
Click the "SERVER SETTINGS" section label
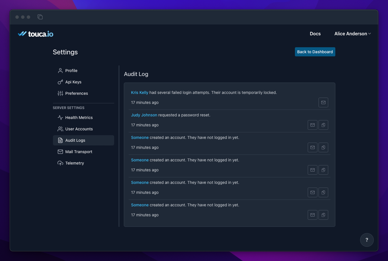pyautogui.click(x=69, y=108)
